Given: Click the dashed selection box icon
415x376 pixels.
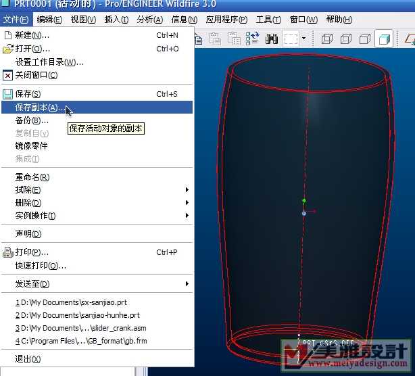Looking at the screenshot, I should pyautogui.click(x=291, y=39).
